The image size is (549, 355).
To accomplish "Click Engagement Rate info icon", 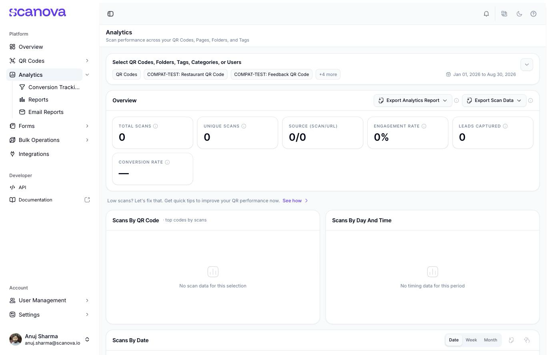I will pyautogui.click(x=424, y=126).
